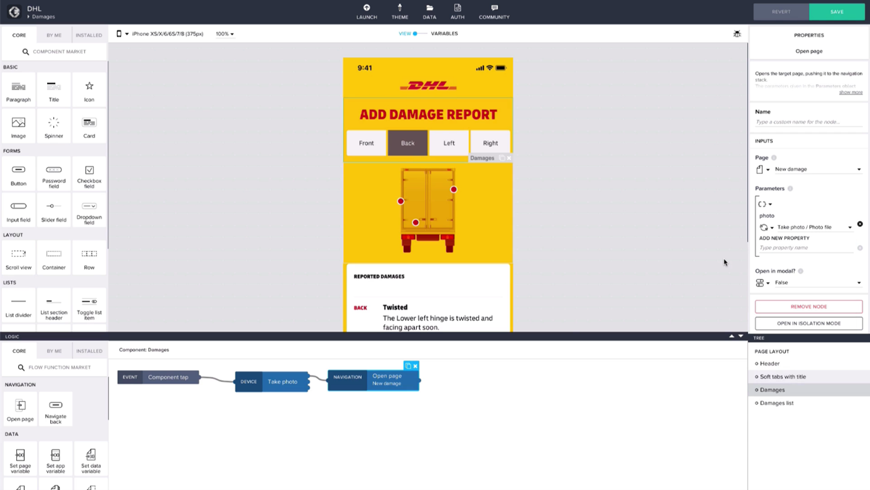Open the Community section
Viewport: 870px width, 490px height.
point(494,12)
